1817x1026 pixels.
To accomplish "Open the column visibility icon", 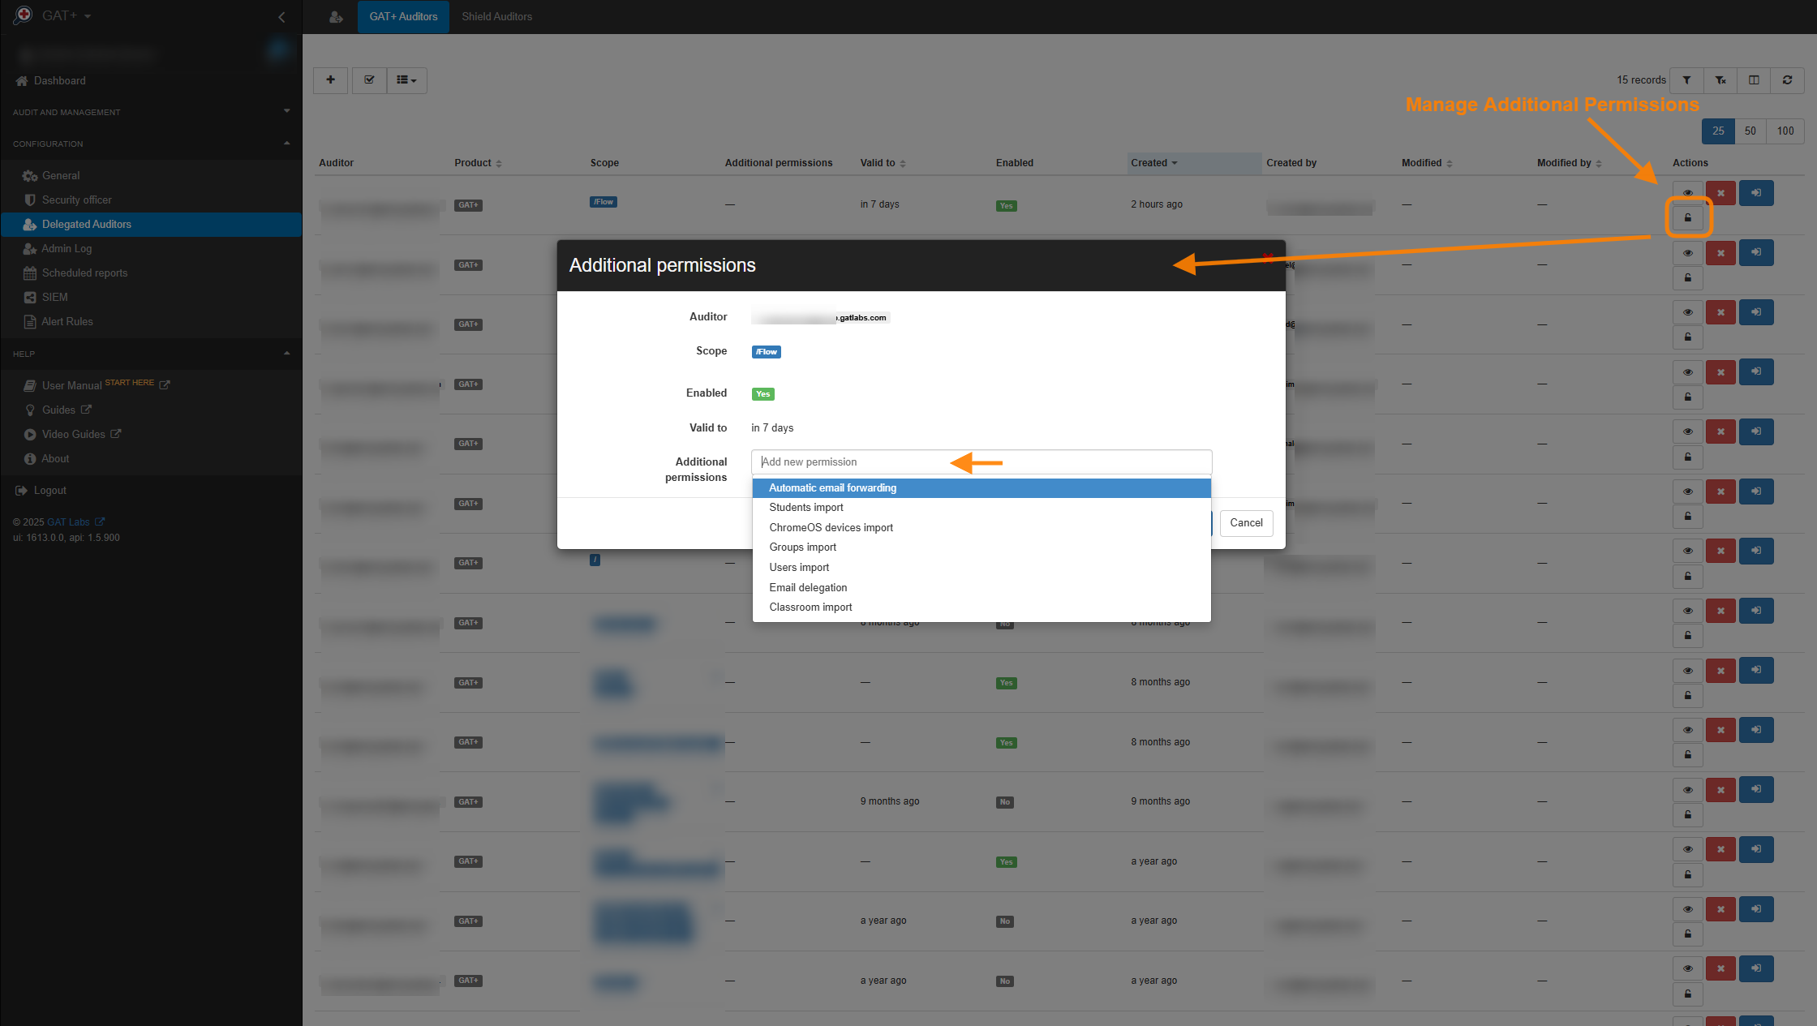I will [x=1754, y=79].
